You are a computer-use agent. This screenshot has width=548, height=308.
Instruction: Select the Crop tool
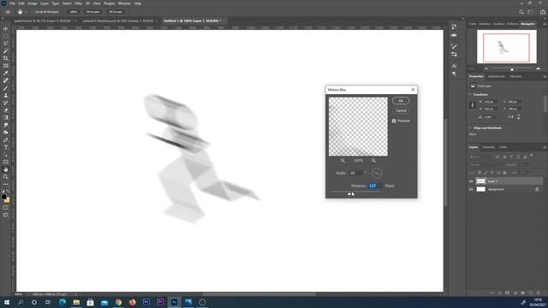point(6,58)
